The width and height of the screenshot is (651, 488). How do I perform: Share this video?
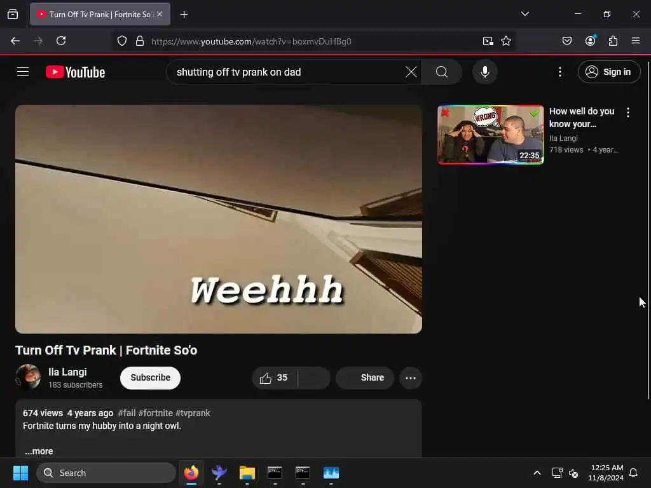pos(364,377)
